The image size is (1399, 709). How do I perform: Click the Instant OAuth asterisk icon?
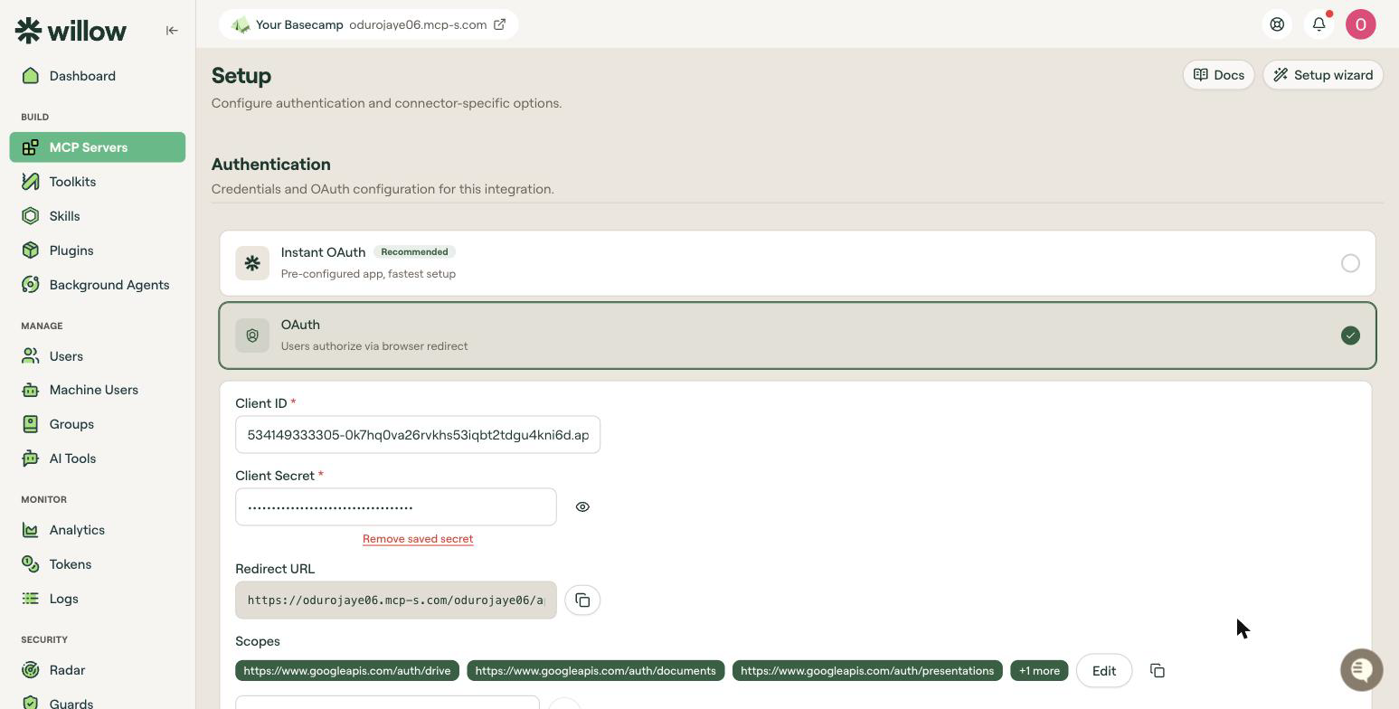252,263
